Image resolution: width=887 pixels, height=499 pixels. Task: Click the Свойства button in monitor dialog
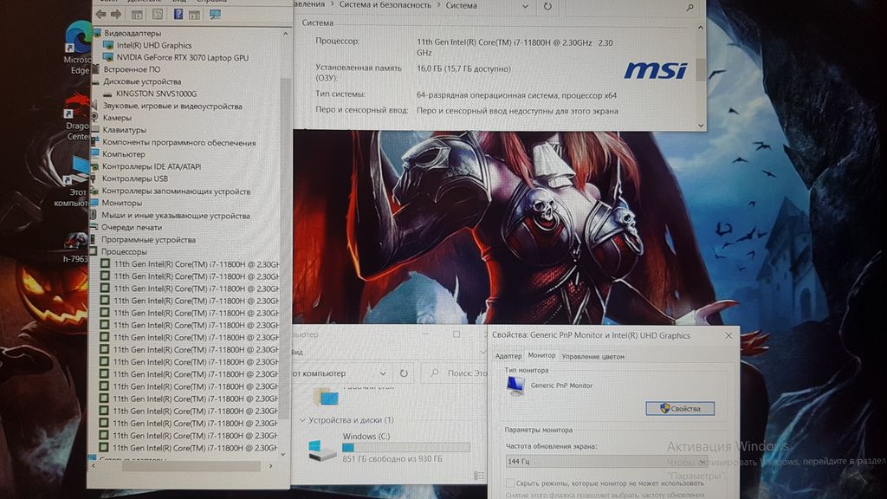click(680, 409)
